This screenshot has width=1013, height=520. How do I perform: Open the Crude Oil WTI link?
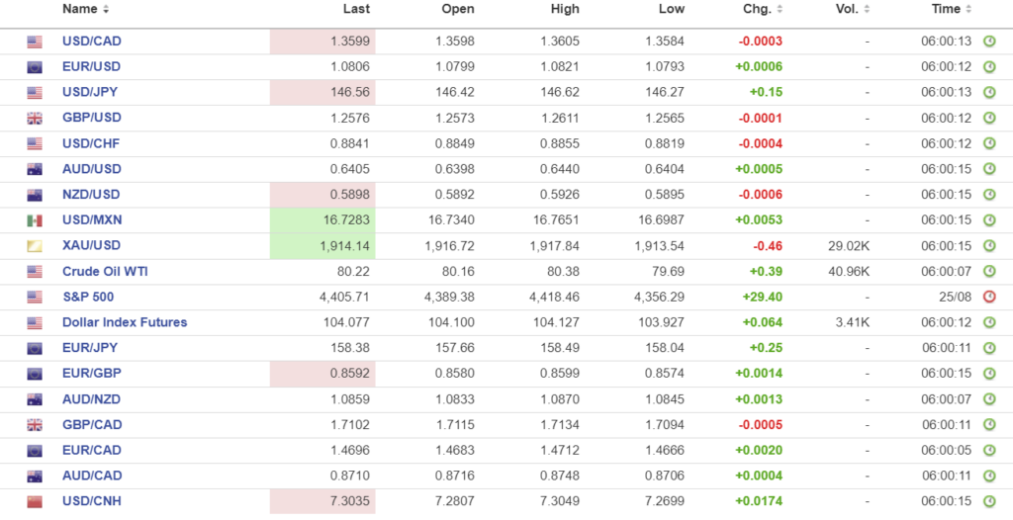[105, 271]
